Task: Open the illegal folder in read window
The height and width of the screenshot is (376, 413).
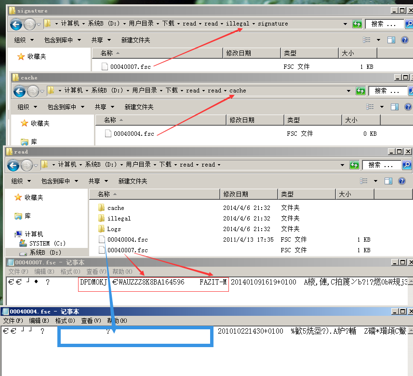Action: coord(119,219)
